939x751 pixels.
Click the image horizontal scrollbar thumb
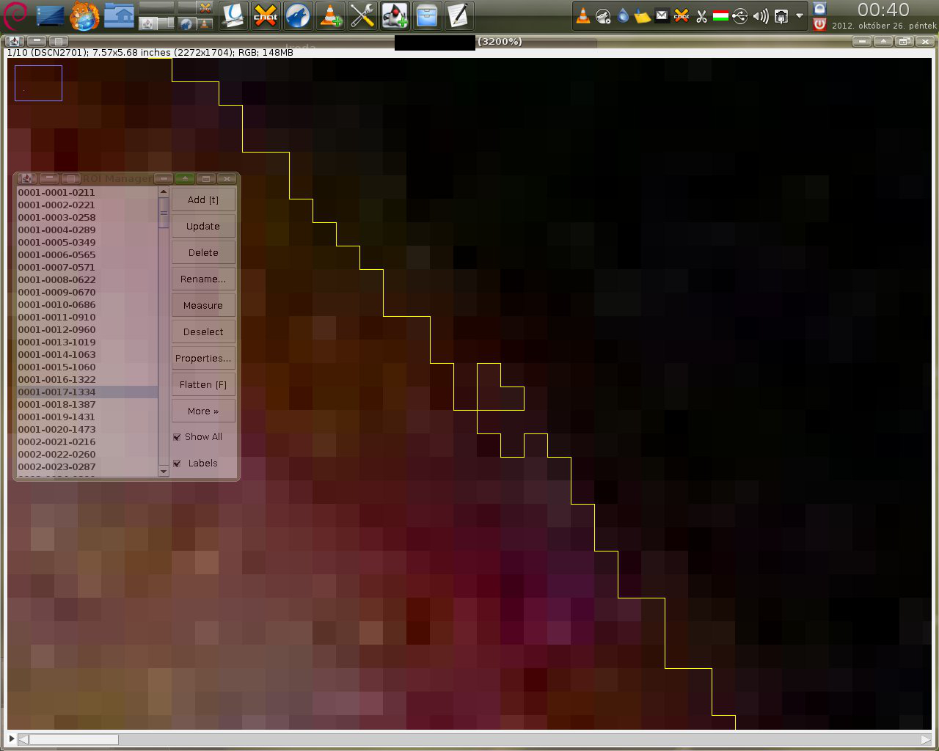73,739
